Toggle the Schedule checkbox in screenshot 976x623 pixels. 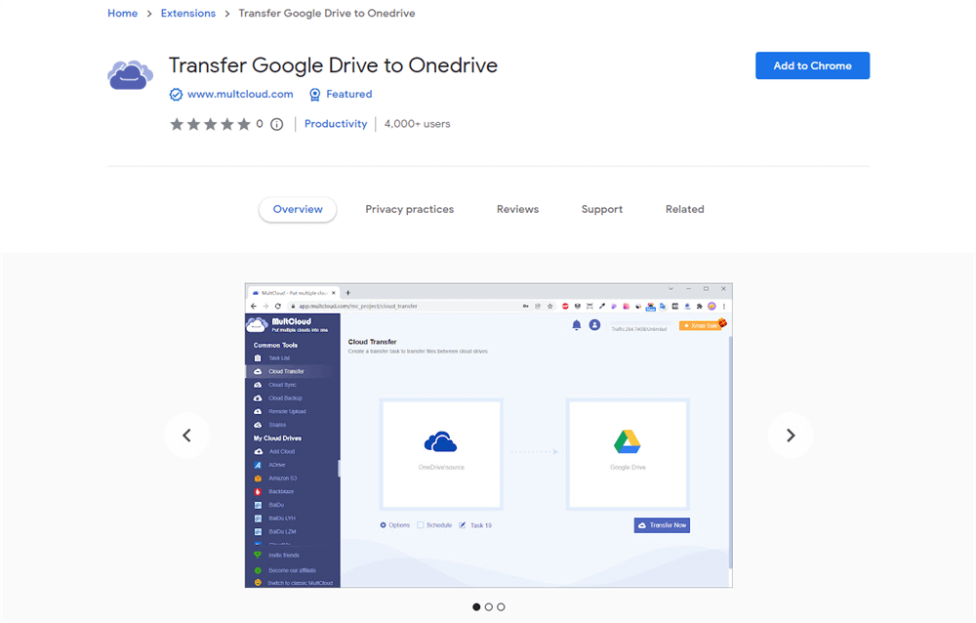(420, 525)
